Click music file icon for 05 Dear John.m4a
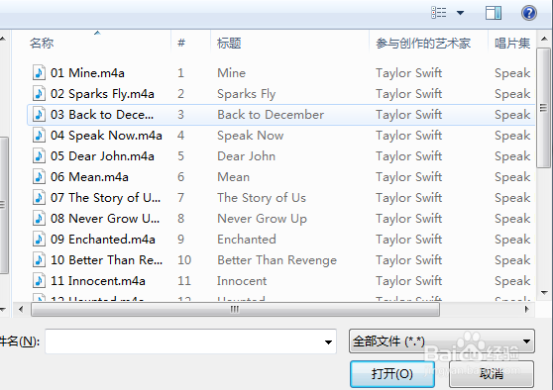Image resolution: width=553 pixels, height=390 pixels. 39,156
